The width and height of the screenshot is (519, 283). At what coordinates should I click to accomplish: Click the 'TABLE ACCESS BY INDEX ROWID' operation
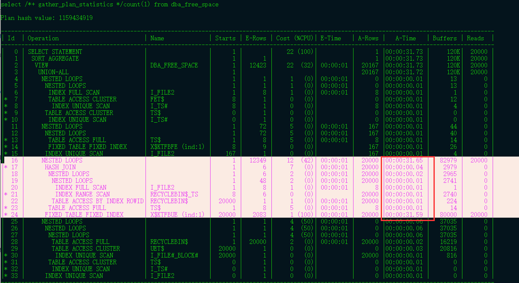pos(98,201)
